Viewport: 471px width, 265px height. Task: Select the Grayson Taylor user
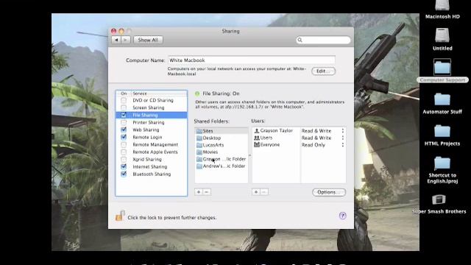[277, 131]
